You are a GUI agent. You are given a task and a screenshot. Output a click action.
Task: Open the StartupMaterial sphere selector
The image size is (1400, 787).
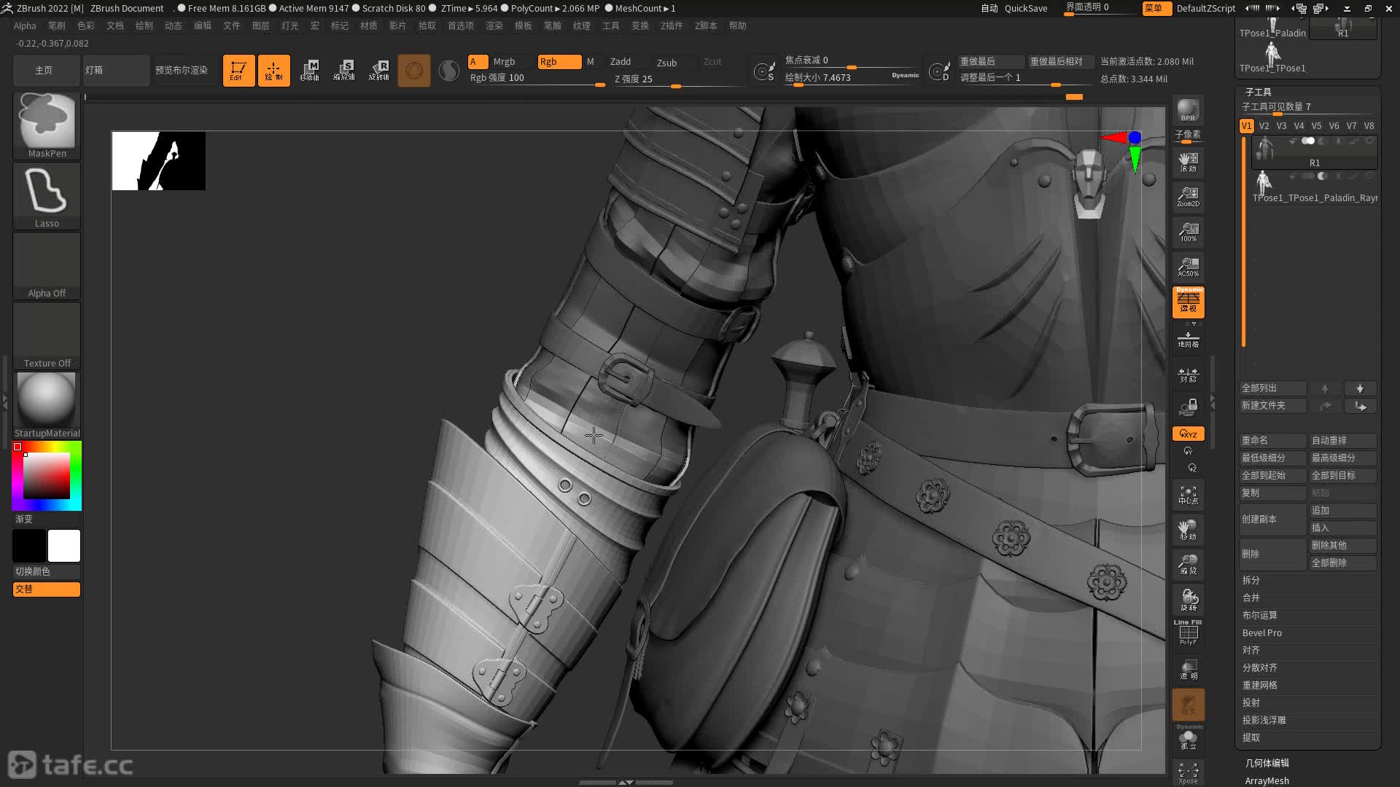tap(47, 405)
